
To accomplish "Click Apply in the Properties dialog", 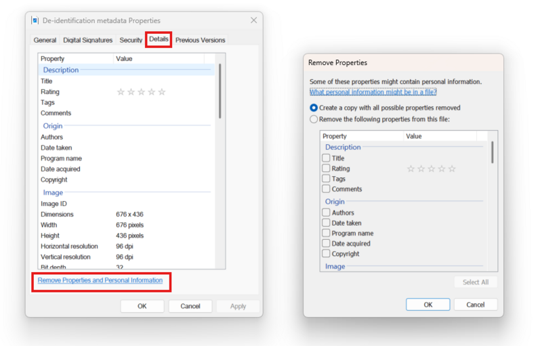I will click(x=238, y=306).
